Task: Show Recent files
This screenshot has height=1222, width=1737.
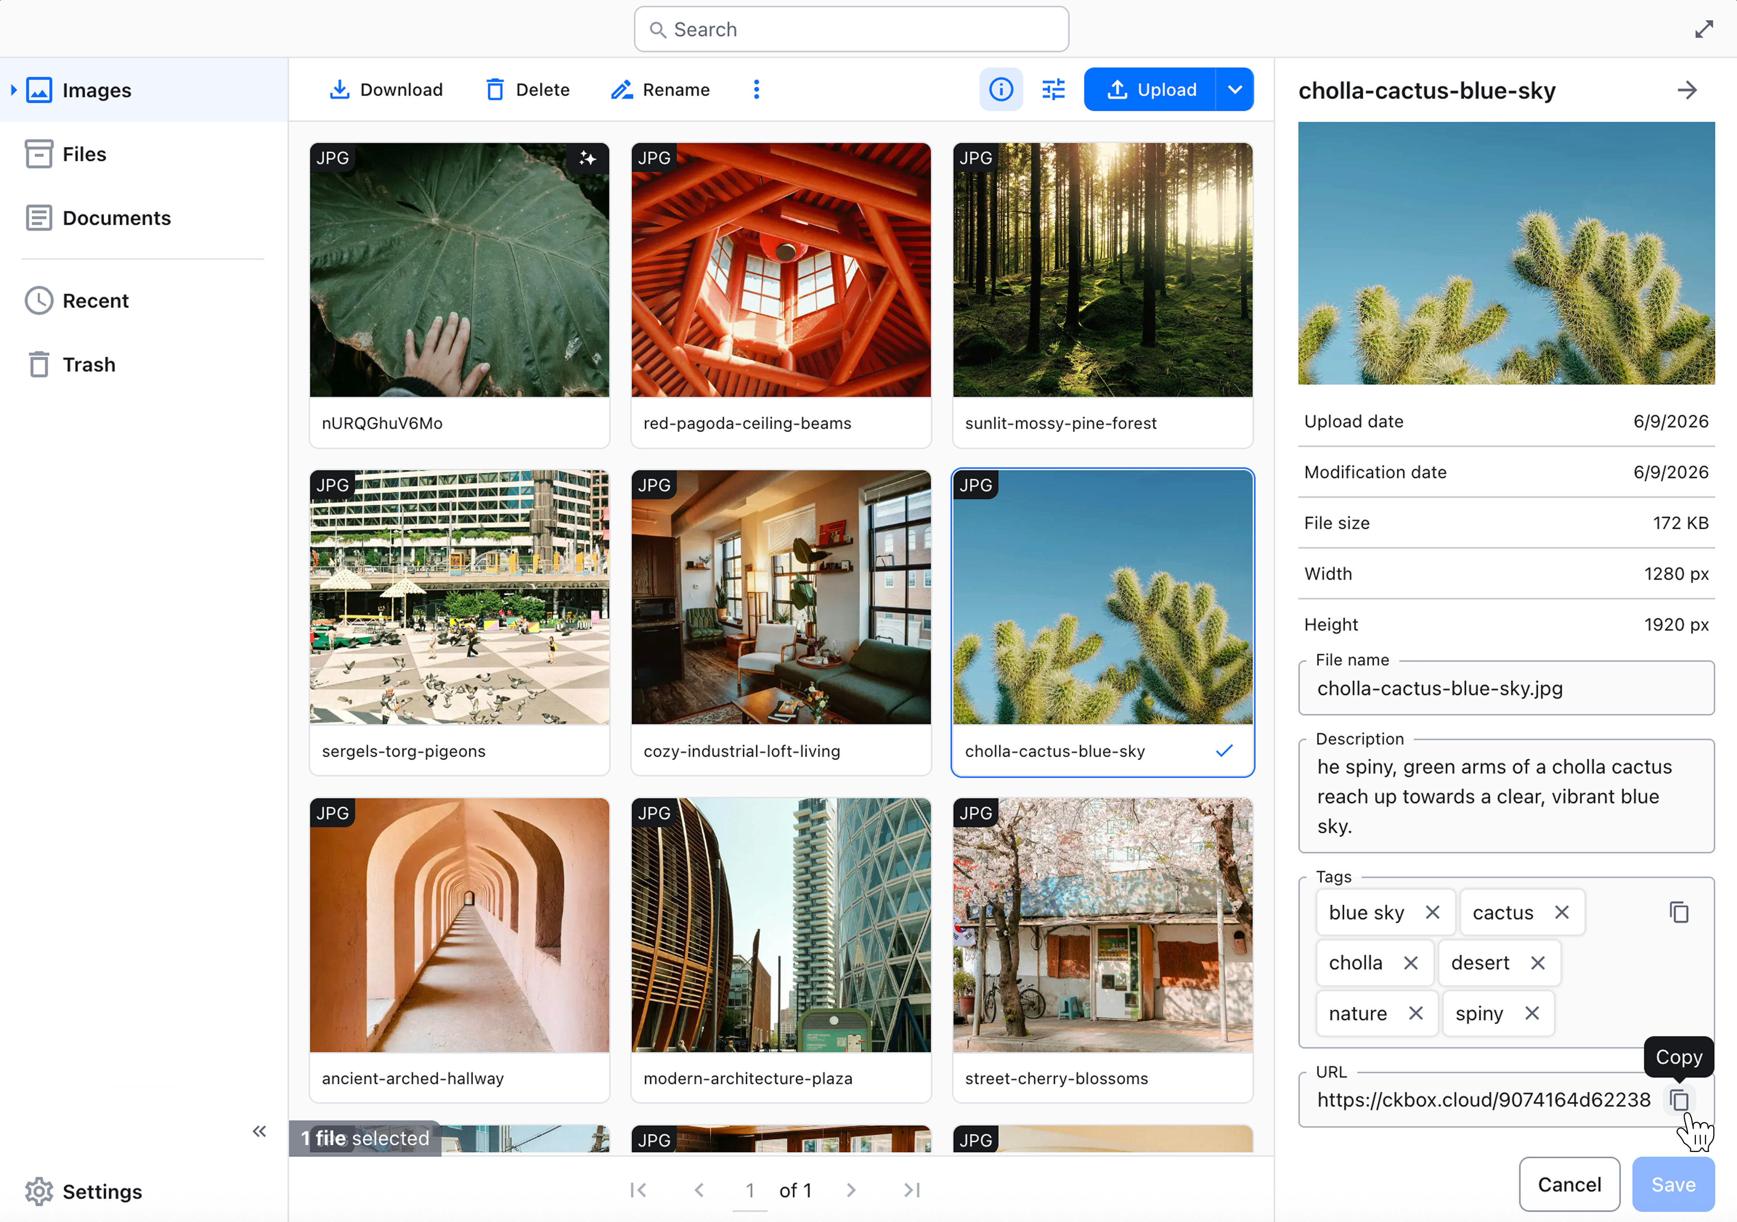Action: click(144, 300)
